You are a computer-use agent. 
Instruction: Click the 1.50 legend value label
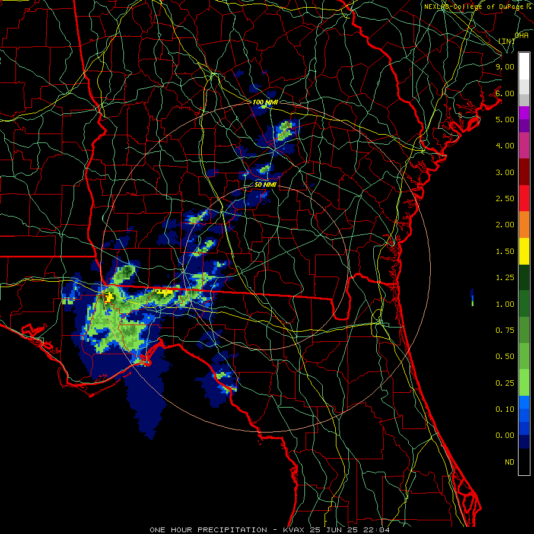[505, 252]
